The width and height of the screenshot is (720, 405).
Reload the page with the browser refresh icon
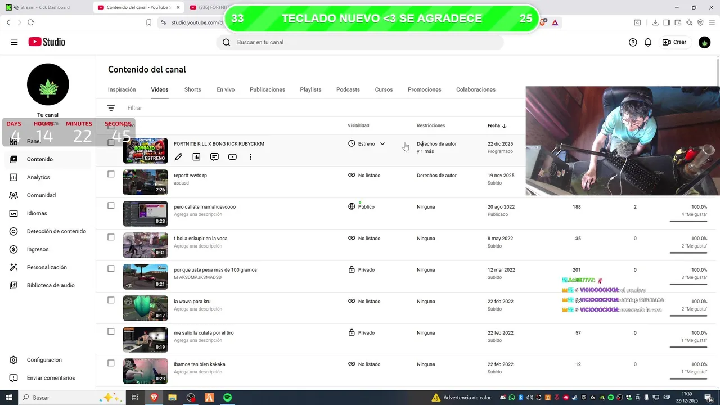tap(30, 22)
